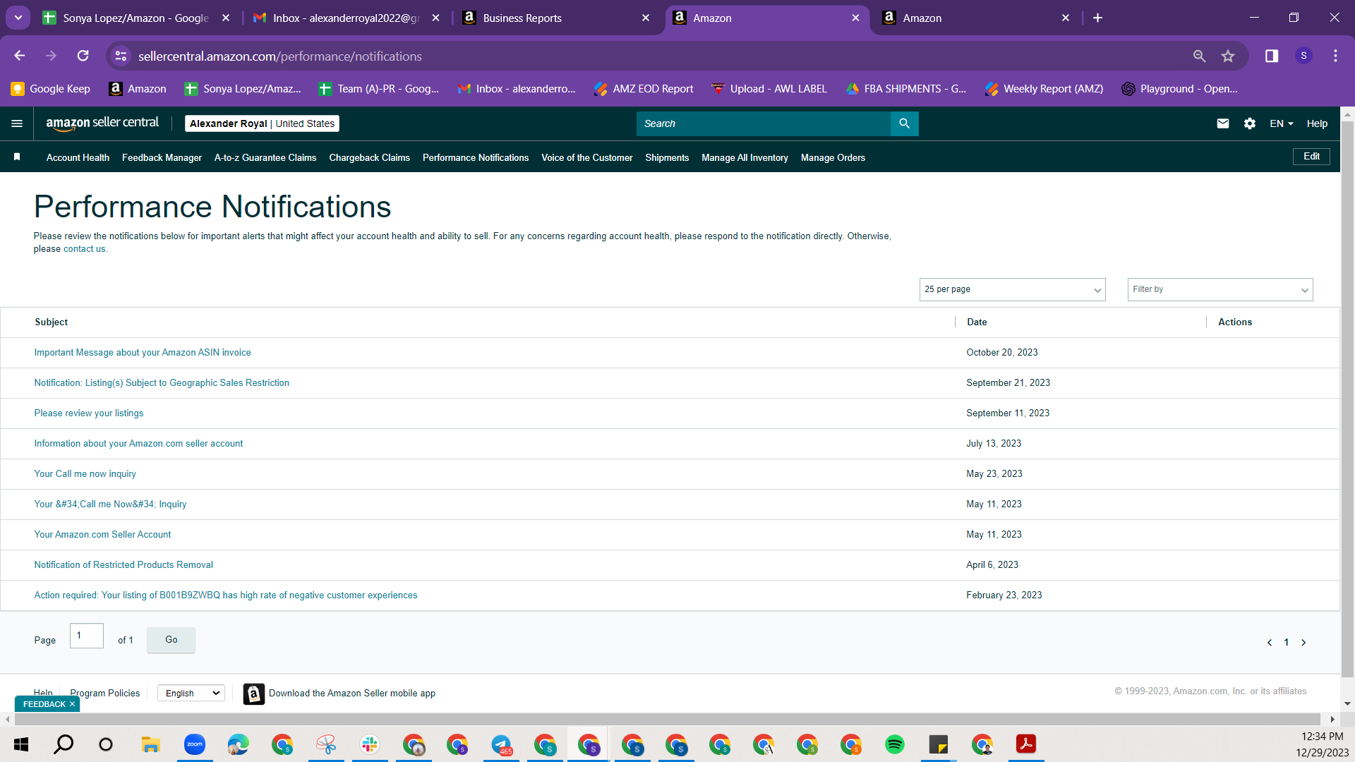Open 'Important Message about your Amazon ASIN invoice'

click(x=143, y=353)
